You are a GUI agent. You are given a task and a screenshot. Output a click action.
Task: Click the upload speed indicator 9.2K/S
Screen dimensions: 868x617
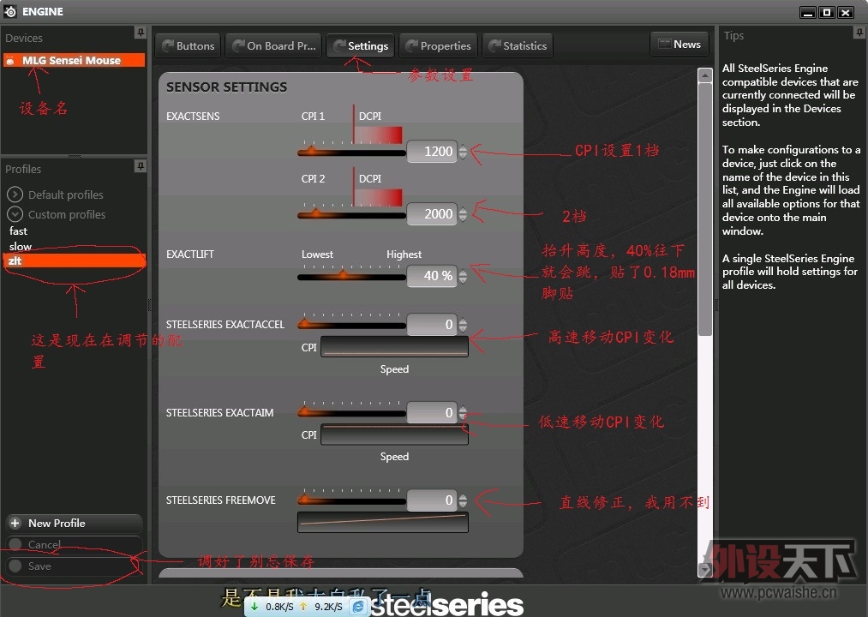click(321, 607)
